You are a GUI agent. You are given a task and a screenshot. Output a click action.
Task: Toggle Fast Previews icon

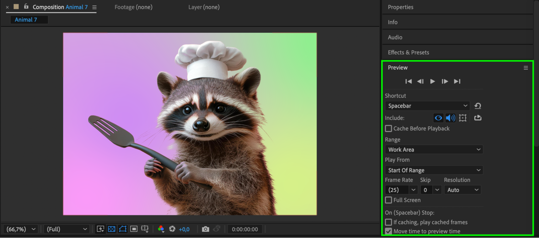[x=100, y=229]
